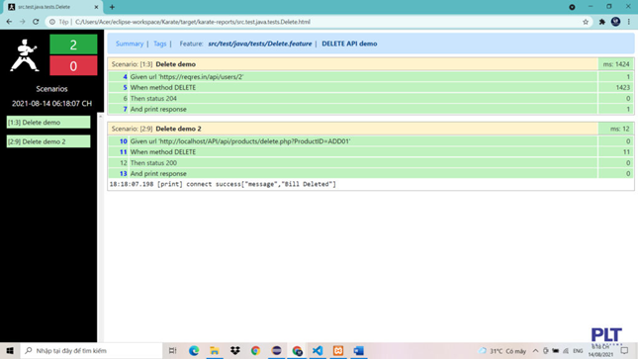
Task: Click the weather 31°C widget
Action: click(x=502, y=351)
